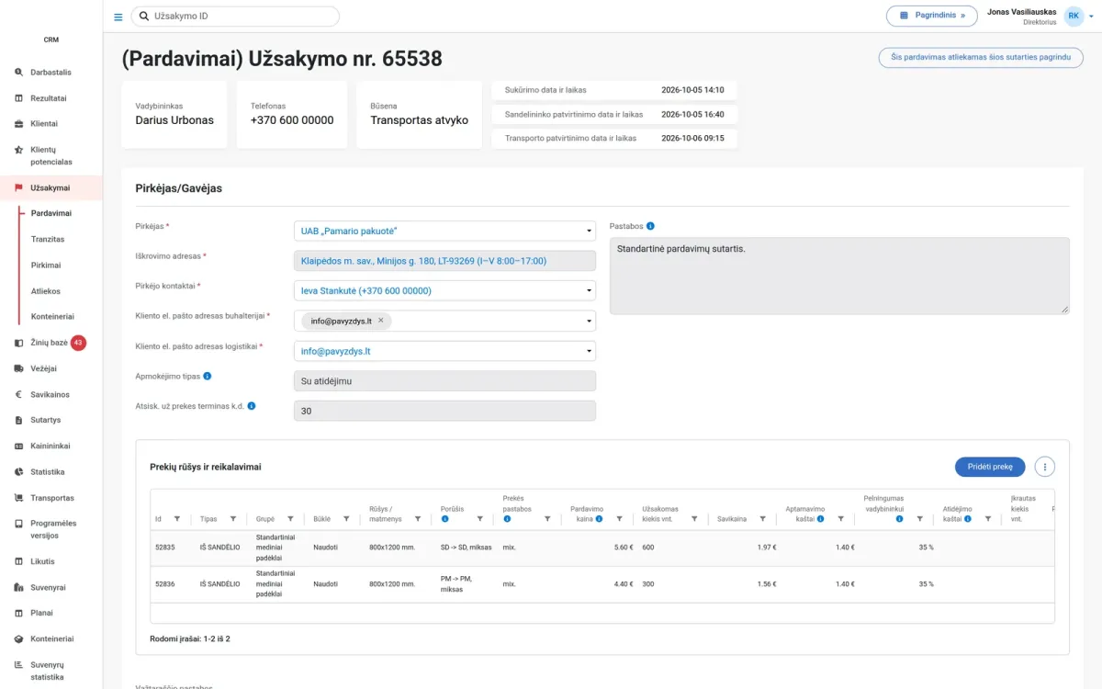
Task: Open the Pirkėjo kontaktai dropdown
Action: point(590,291)
